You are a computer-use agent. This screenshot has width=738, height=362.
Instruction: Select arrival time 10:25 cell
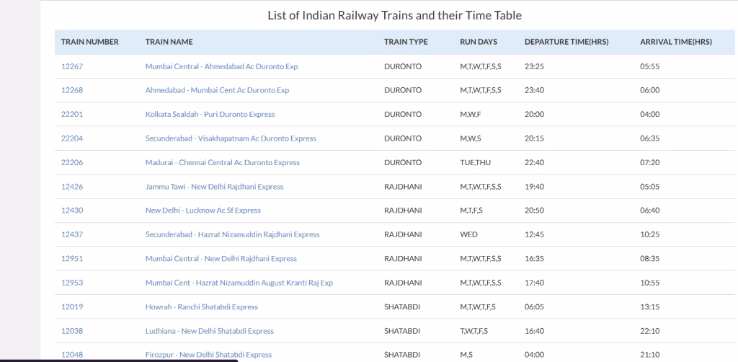[x=649, y=234]
